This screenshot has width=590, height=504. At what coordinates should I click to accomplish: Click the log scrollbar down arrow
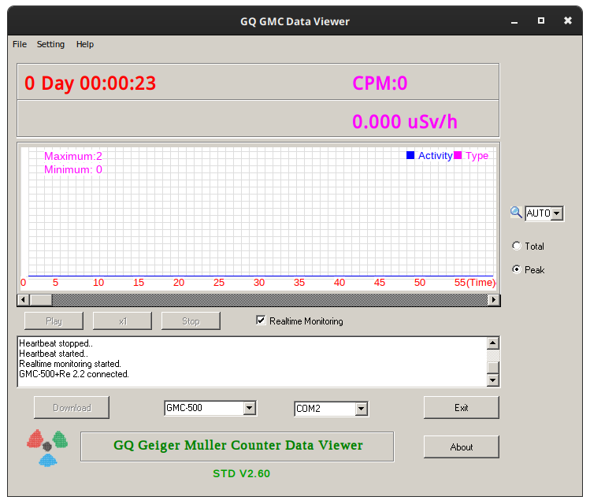(x=493, y=380)
